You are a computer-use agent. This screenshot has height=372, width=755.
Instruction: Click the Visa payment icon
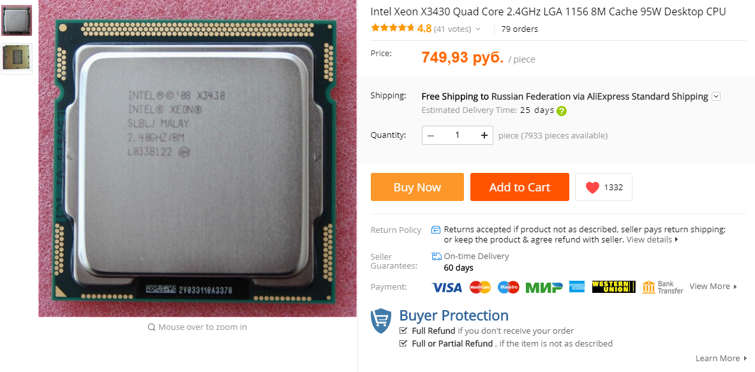point(447,287)
